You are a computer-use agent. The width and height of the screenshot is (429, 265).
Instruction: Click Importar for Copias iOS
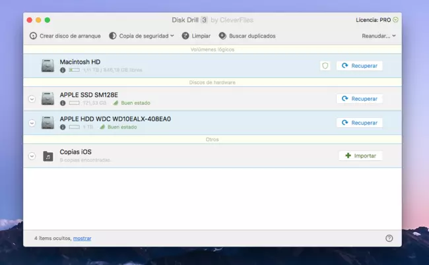[x=360, y=156]
